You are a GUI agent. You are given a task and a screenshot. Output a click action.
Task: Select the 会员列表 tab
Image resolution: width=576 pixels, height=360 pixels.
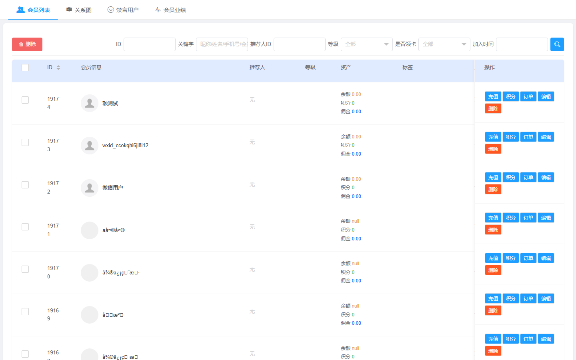click(33, 10)
